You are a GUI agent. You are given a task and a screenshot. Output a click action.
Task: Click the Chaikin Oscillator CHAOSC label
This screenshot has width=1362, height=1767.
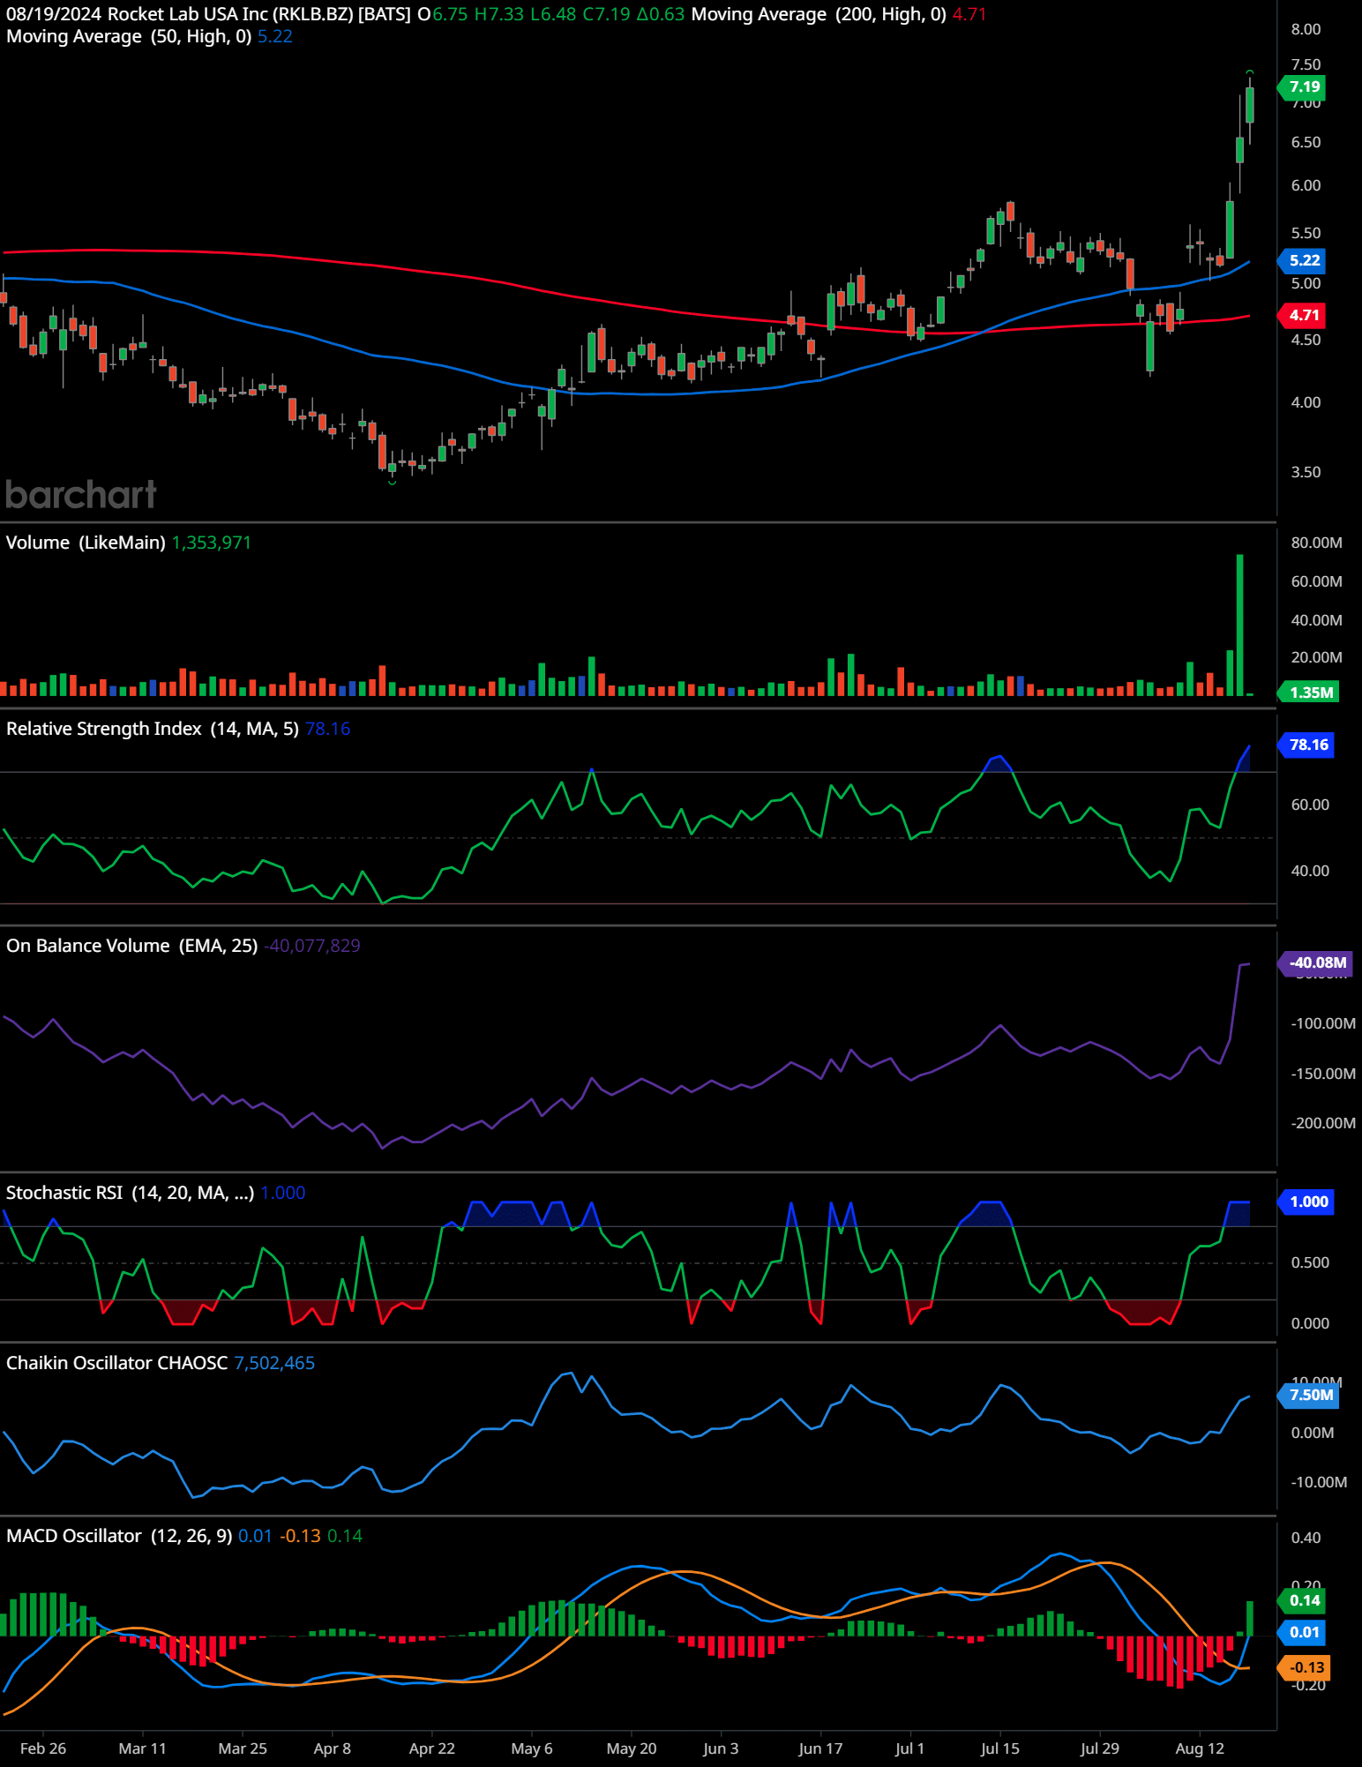pyautogui.click(x=117, y=1363)
